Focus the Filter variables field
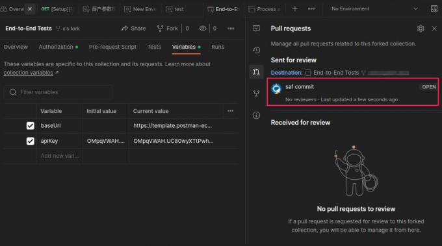This screenshot has width=442, height=246. [x=58, y=92]
